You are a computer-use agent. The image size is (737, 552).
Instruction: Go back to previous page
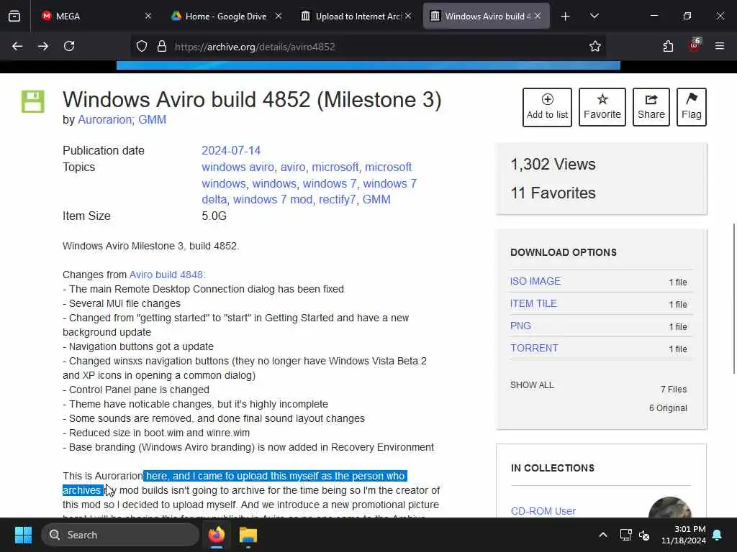17,46
